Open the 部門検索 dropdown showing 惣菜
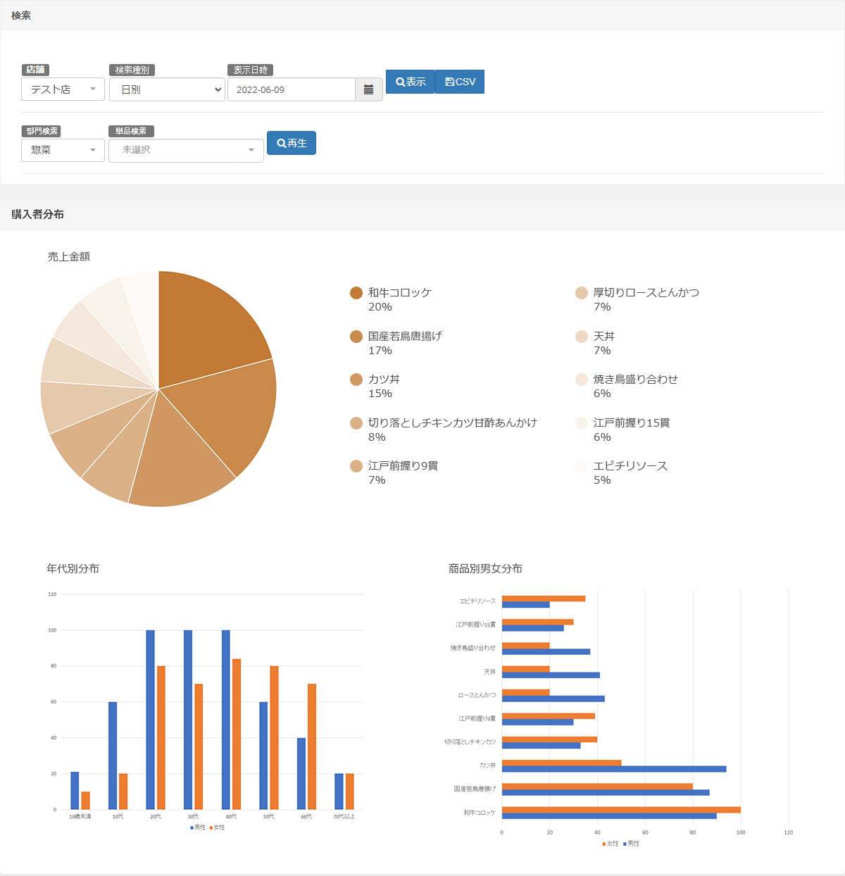Viewport: 845px width, 876px height. click(x=63, y=150)
